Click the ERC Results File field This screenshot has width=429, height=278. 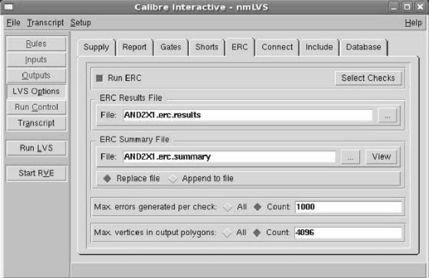coord(248,115)
